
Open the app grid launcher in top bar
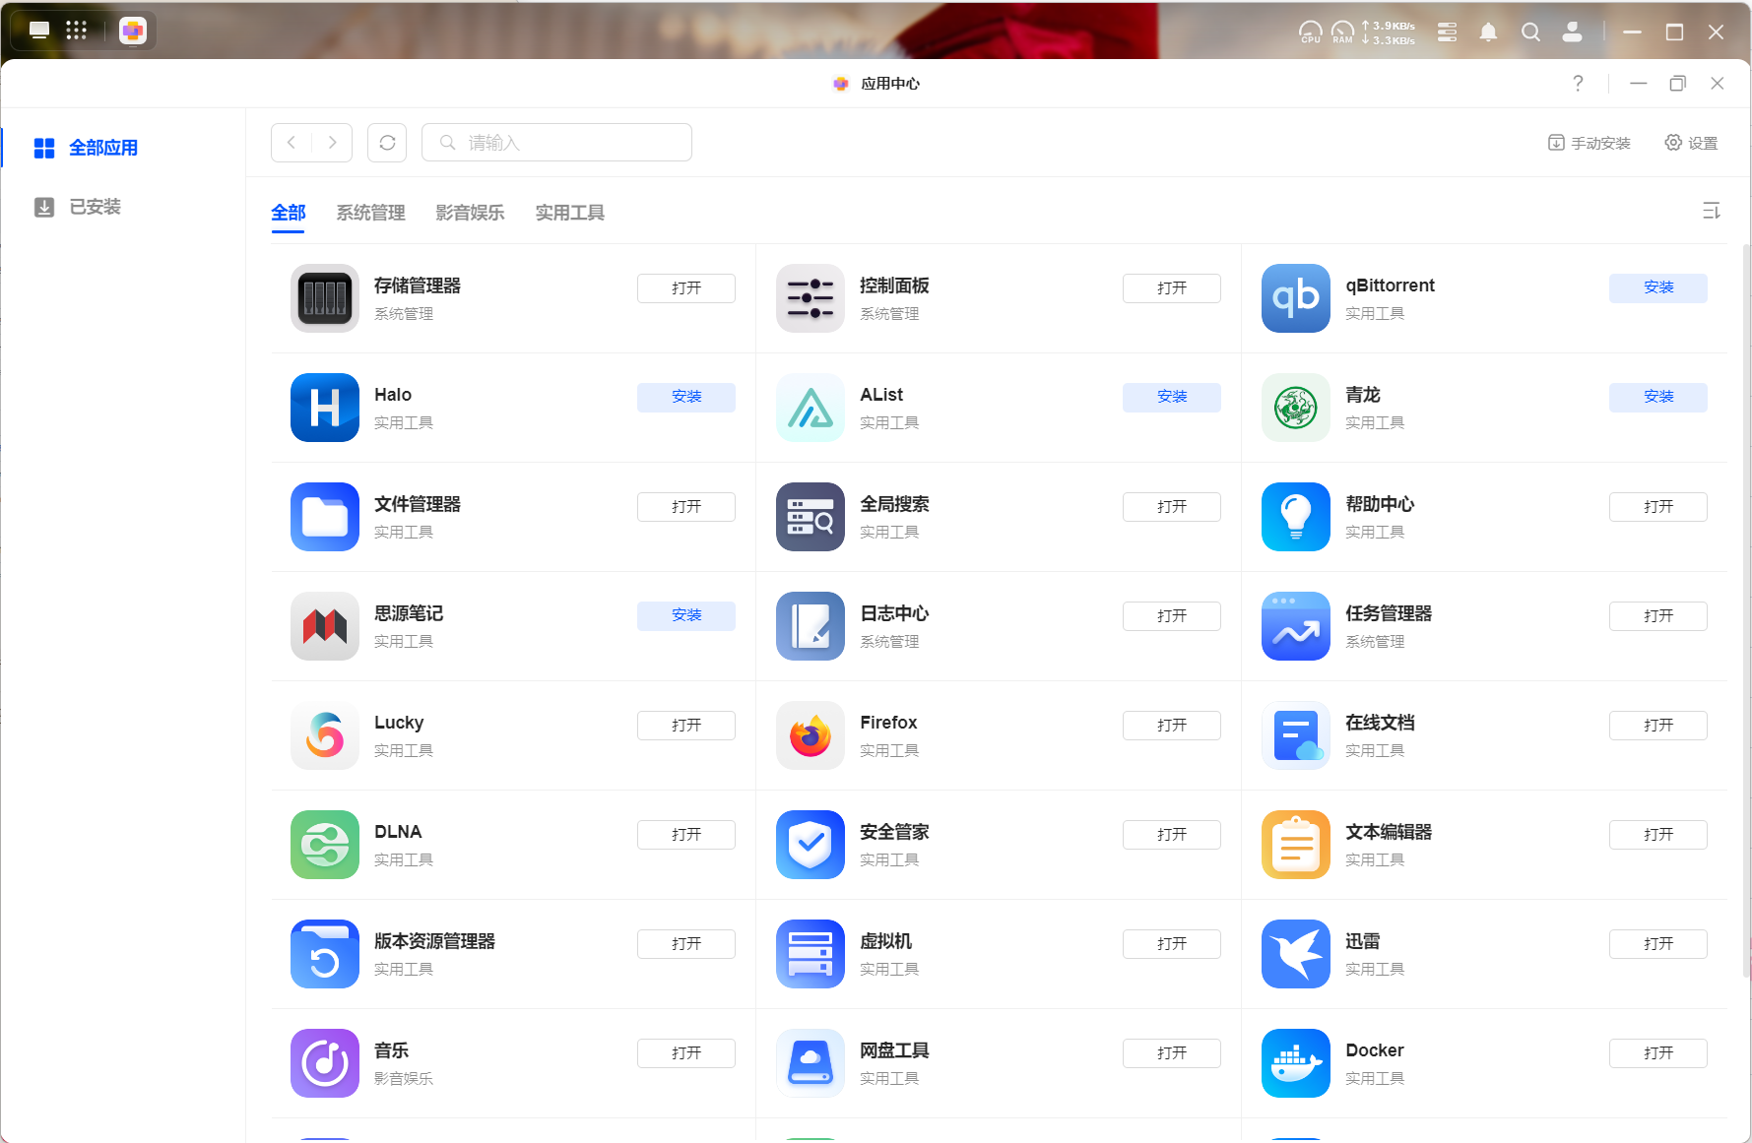point(76,31)
